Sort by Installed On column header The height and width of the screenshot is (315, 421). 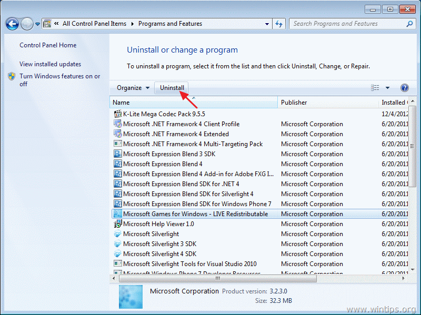[x=394, y=103]
